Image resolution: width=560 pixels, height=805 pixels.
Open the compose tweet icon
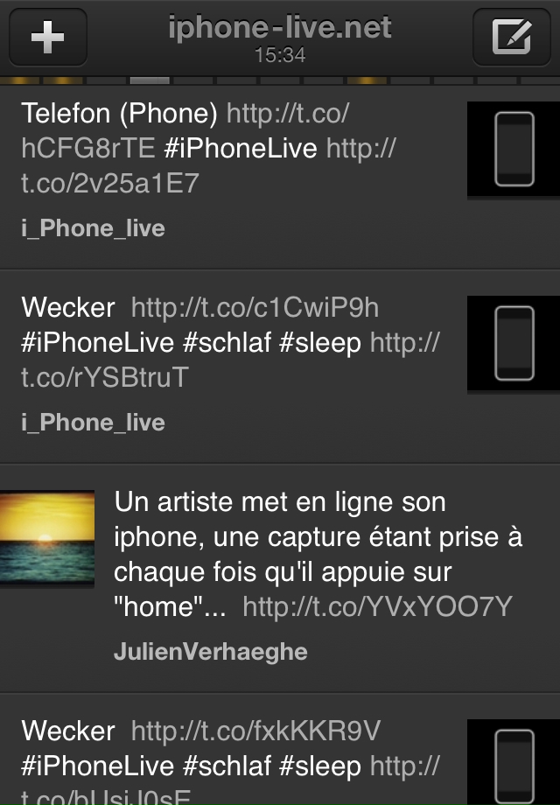(511, 37)
